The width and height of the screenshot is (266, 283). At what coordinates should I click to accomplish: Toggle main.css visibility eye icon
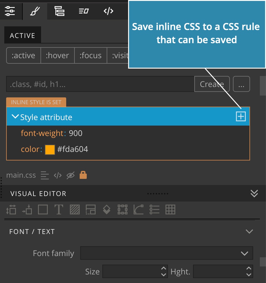[70, 175]
